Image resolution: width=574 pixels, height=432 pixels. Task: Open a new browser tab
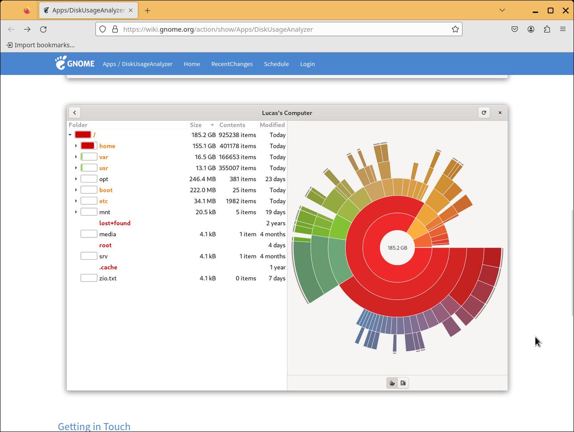(147, 10)
